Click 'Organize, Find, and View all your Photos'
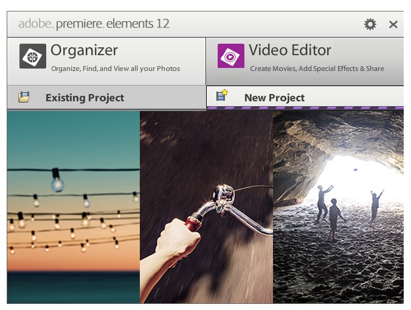 coord(116,69)
